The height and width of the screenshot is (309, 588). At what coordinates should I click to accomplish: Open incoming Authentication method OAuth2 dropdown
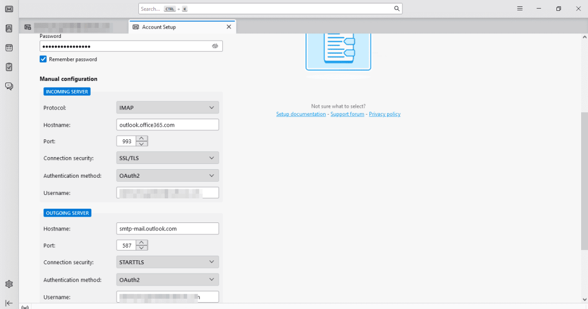click(x=168, y=175)
